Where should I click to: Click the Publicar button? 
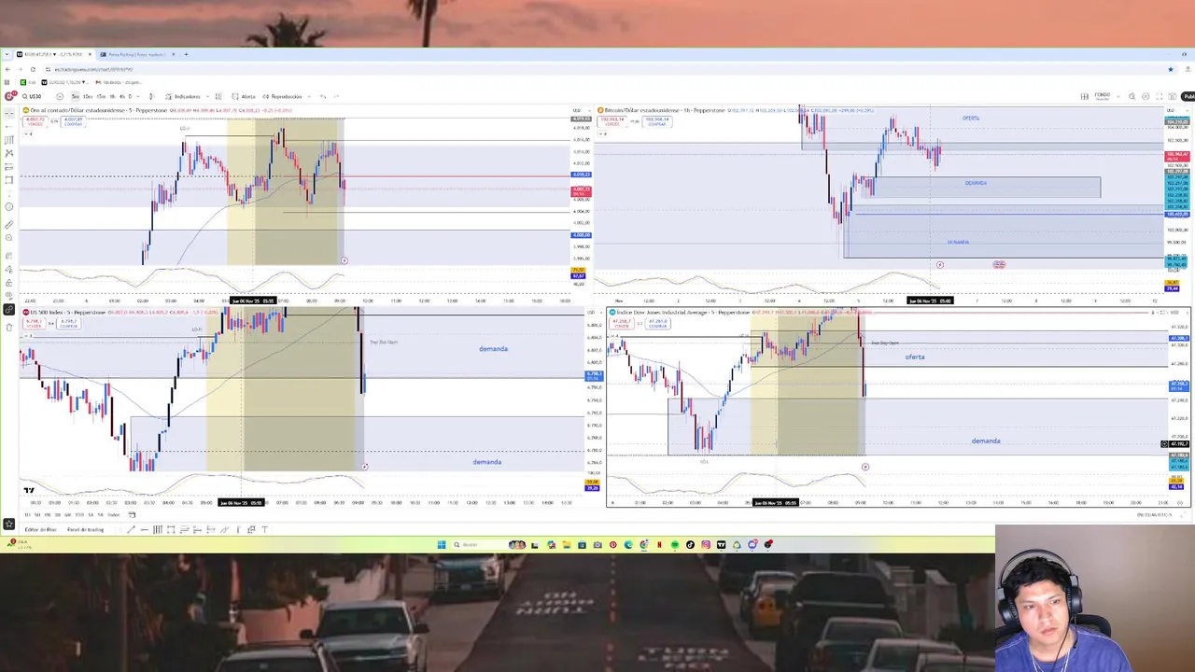[1188, 96]
